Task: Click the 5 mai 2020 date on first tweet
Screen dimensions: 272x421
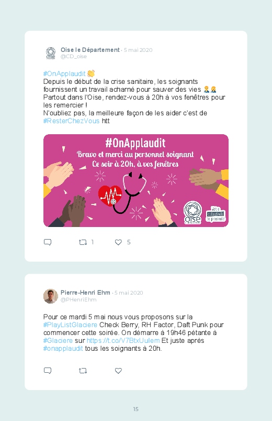Action: click(138, 50)
